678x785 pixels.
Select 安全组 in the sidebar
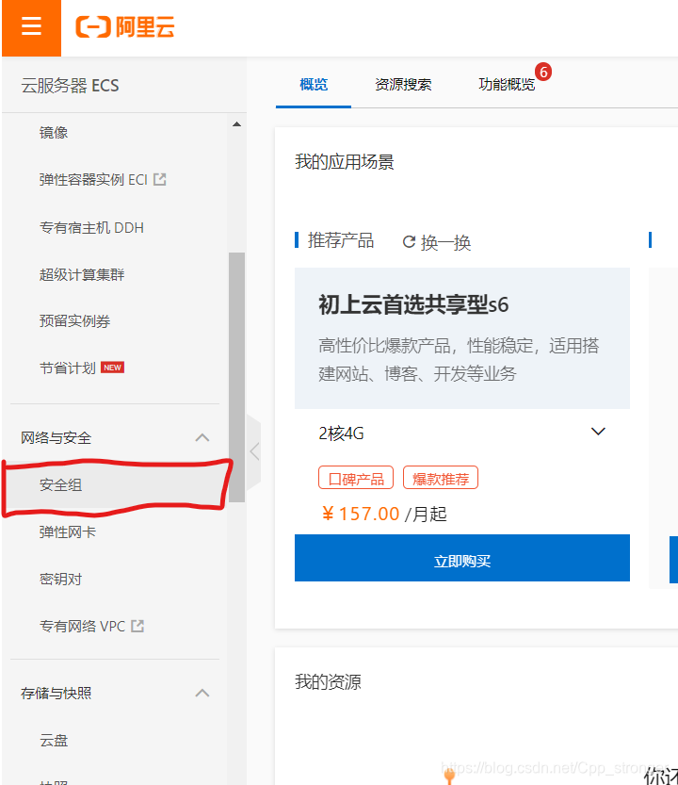pos(60,484)
